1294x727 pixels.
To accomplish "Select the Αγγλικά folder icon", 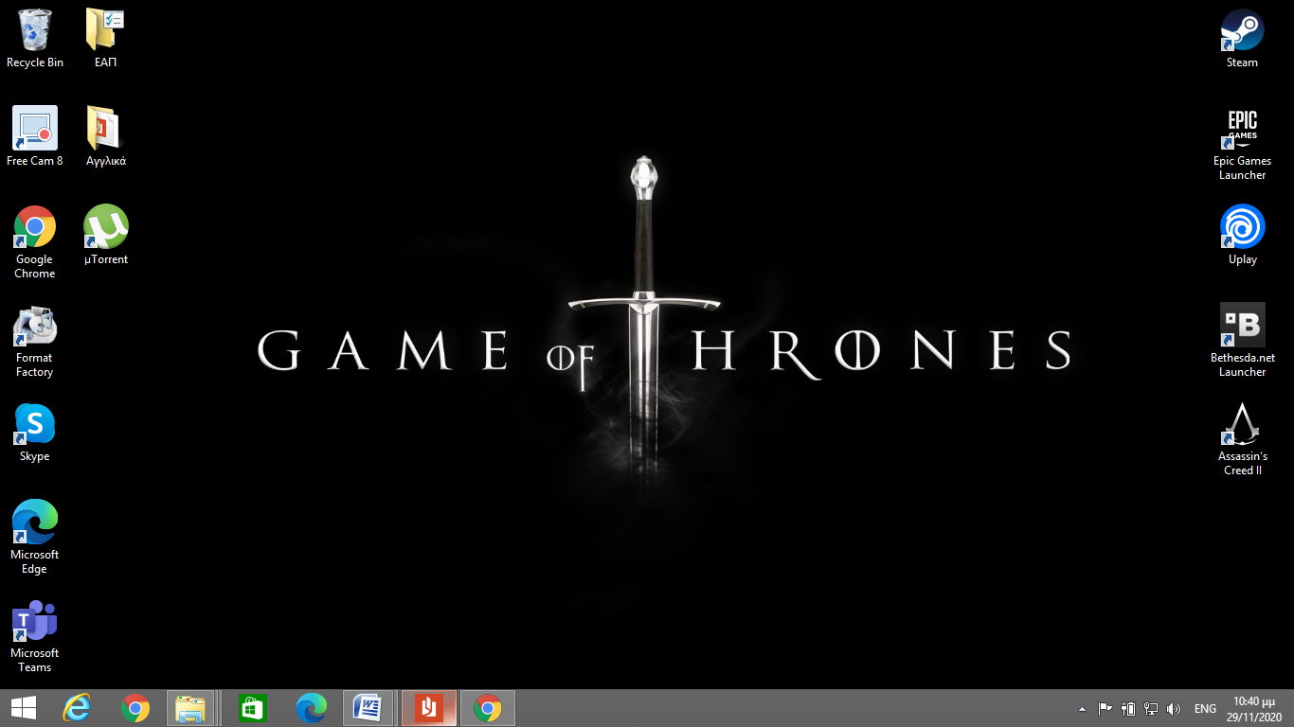I will point(105,130).
